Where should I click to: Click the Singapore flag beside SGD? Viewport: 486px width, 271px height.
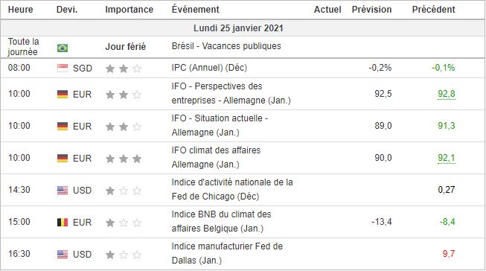click(63, 68)
